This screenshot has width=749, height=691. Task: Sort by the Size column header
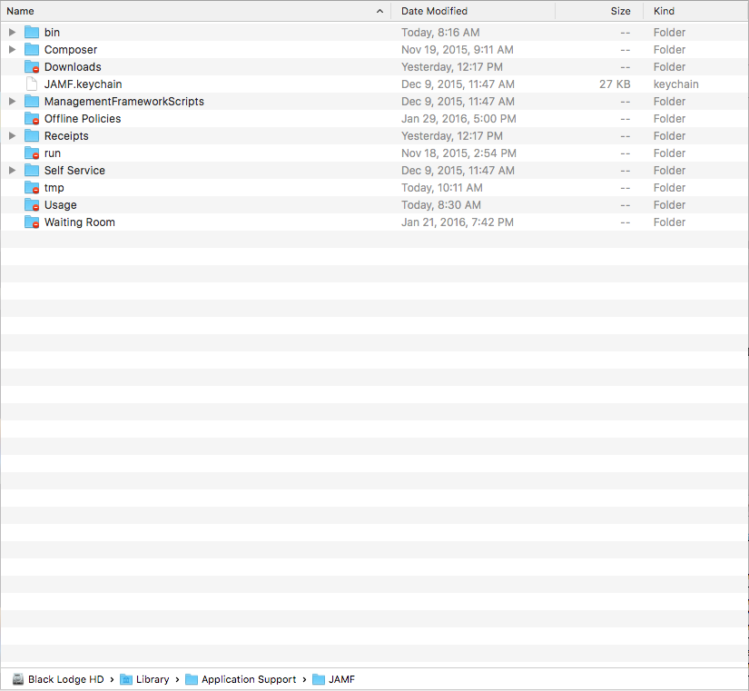point(620,11)
